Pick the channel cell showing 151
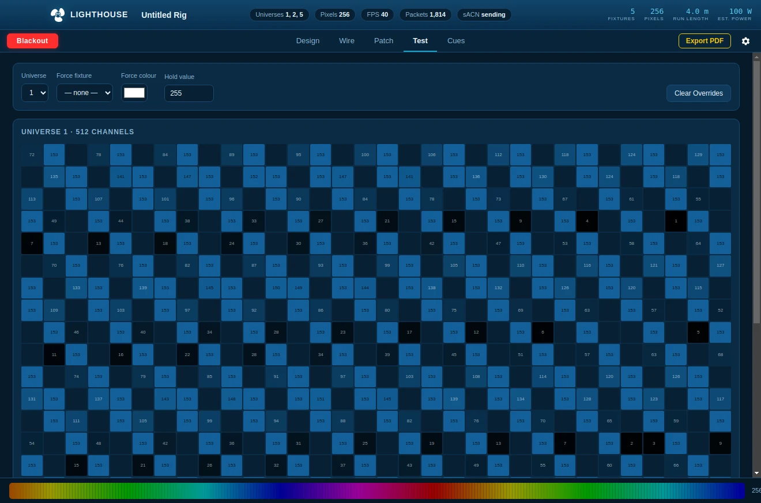The height and width of the screenshot is (503, 761). pos(321,399)
